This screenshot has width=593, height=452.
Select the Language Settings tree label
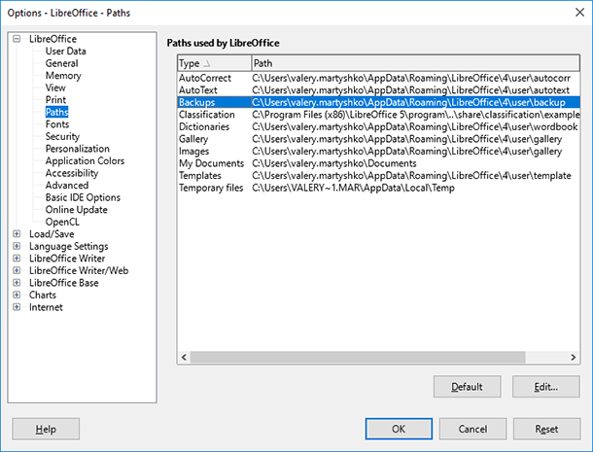click(x=69, y=246)
